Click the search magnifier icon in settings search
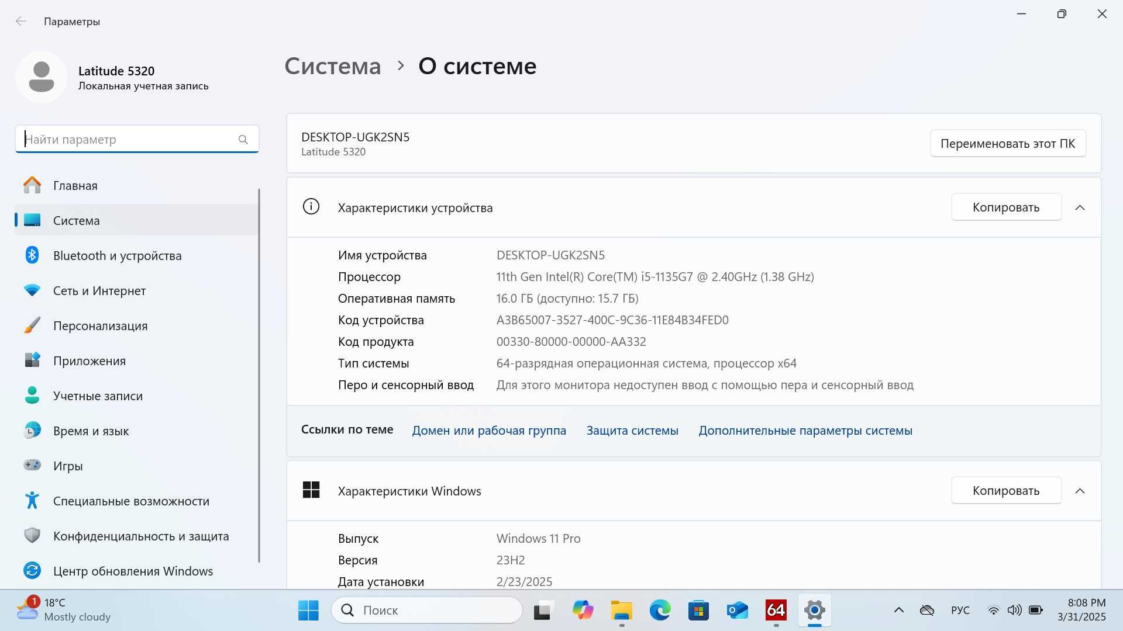 pos(243,140)
